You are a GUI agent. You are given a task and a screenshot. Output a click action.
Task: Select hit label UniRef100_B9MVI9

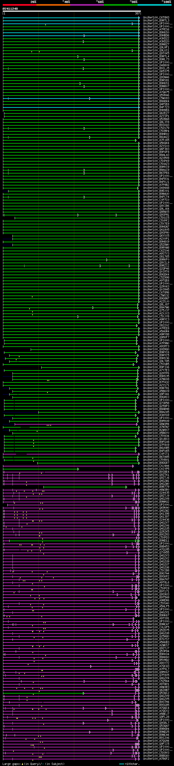pos(156,167)
